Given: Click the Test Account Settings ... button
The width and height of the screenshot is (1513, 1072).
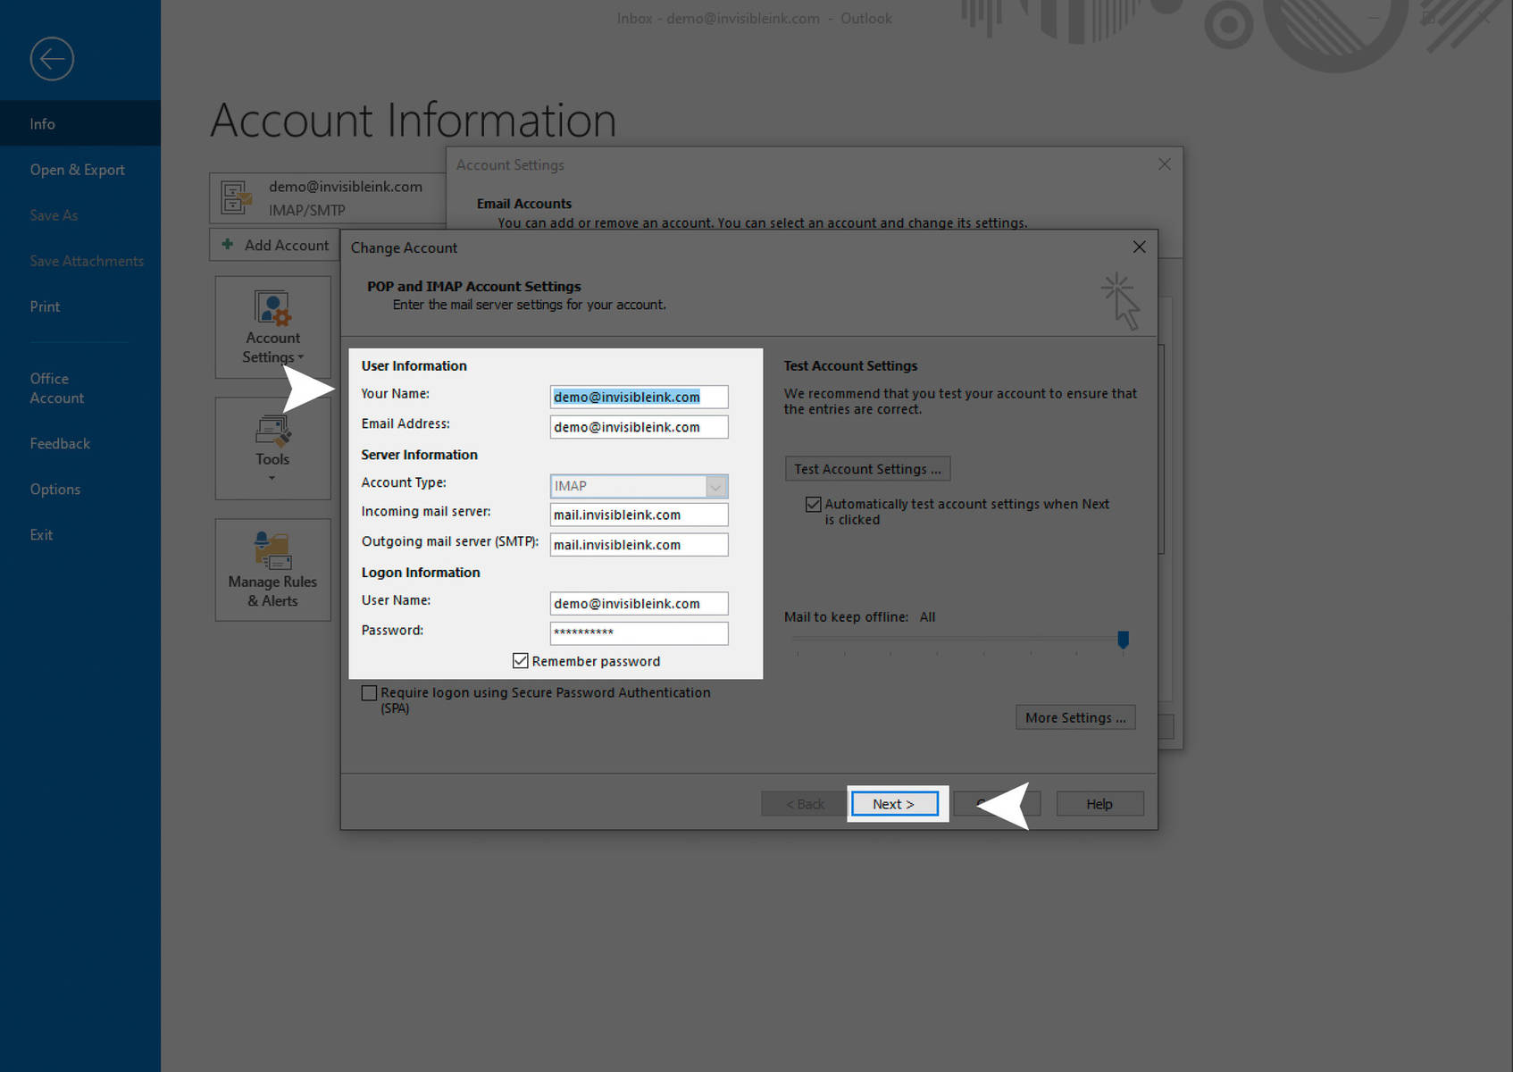Looking at the screenshot, I should (x=867, y=469).
